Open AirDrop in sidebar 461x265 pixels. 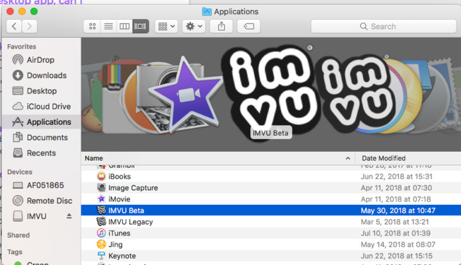click(41, 60)
